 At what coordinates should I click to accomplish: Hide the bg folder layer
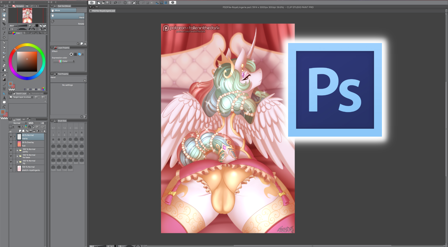coord(11,162)
